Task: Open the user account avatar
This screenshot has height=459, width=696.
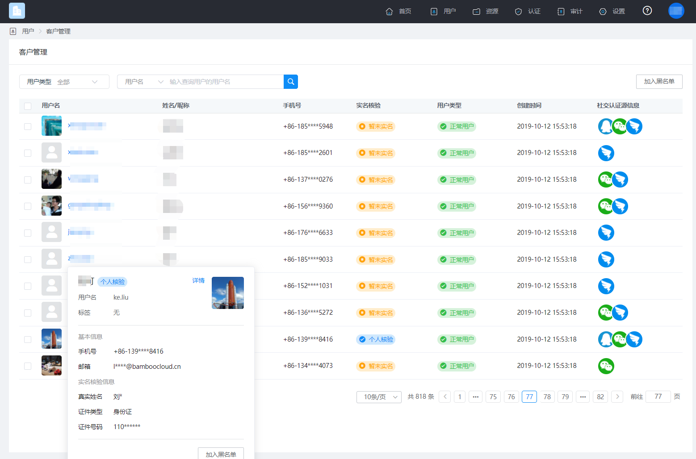Action: point(676,11)
